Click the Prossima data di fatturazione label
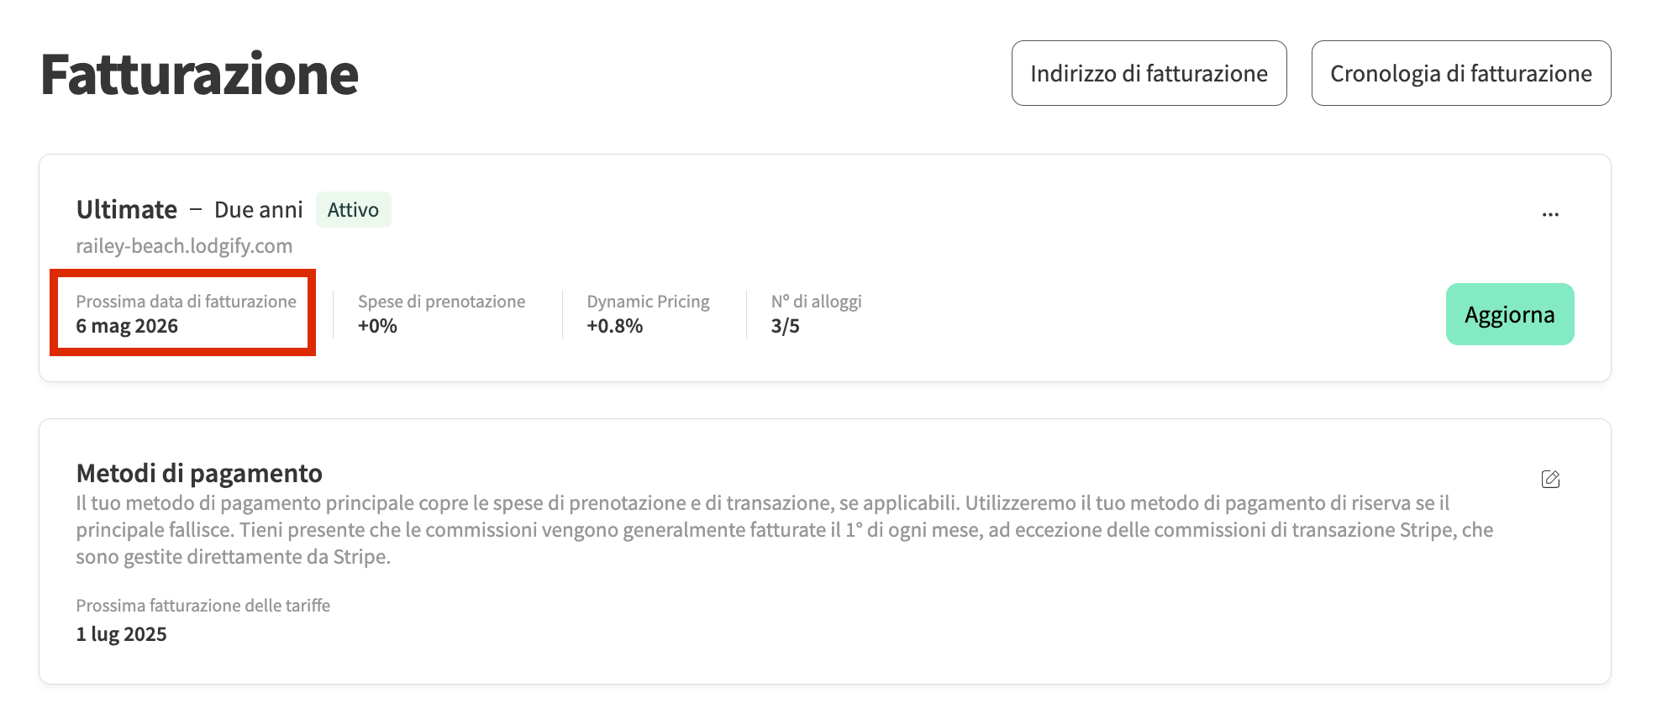The width and height of the screenshot is (1662, 714). tap(186, 302)
